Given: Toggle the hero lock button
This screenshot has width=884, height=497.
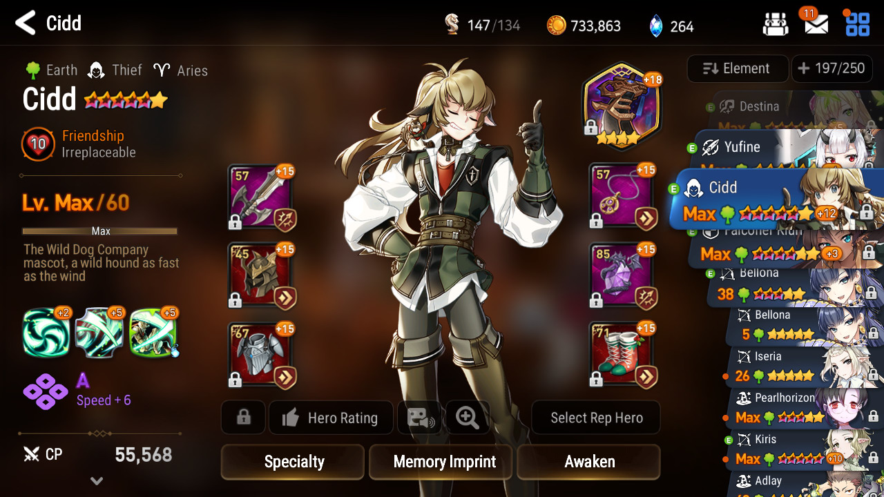Looking at the screenshot, I should pos(243,418).
